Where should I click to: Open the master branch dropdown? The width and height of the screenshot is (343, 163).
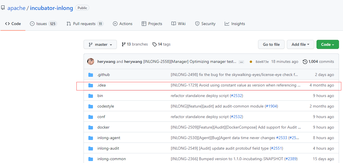(x=100, y=44)
